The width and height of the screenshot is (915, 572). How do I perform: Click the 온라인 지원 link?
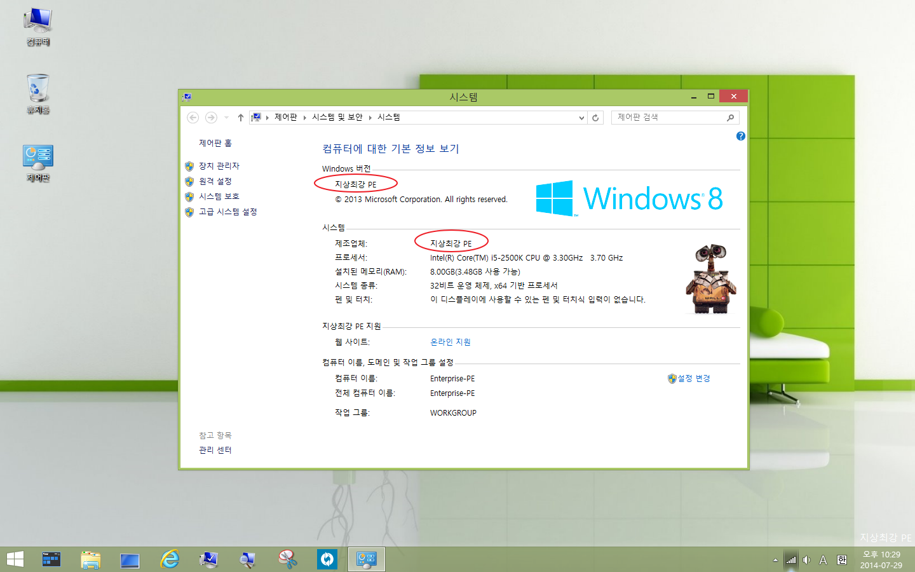451,342
